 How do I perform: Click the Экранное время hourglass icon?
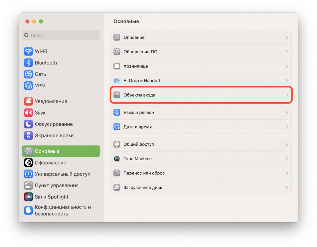point(28,136)
